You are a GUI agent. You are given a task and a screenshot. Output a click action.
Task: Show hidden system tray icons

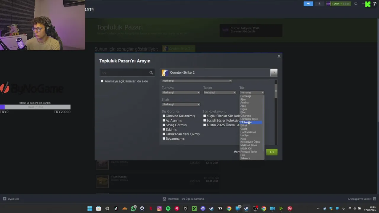(x=318, y=209)
